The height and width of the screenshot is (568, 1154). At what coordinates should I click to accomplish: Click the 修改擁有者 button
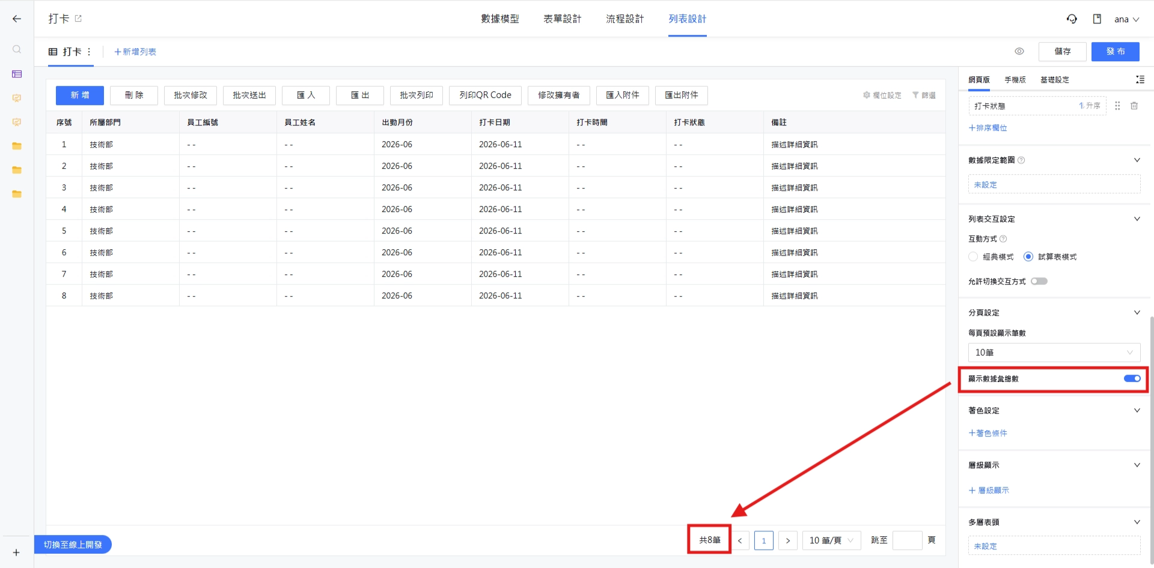[558, 95]
